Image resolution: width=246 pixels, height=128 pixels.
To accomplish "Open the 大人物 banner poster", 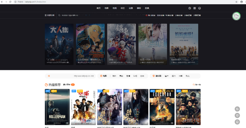I will [x=59, y=44].
